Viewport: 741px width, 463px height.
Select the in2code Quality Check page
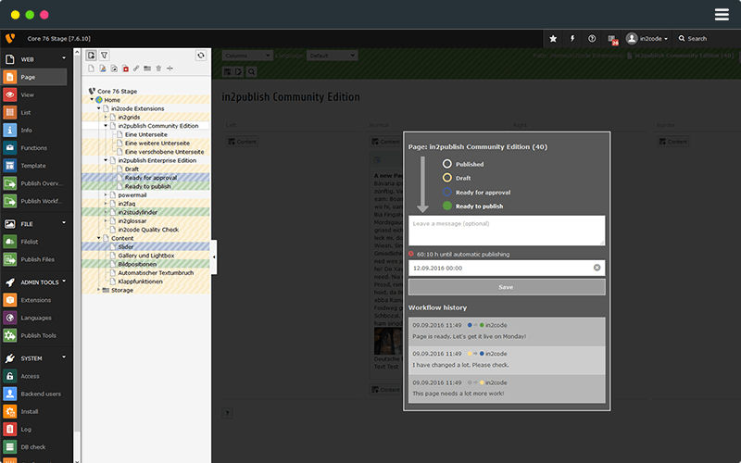148,230
